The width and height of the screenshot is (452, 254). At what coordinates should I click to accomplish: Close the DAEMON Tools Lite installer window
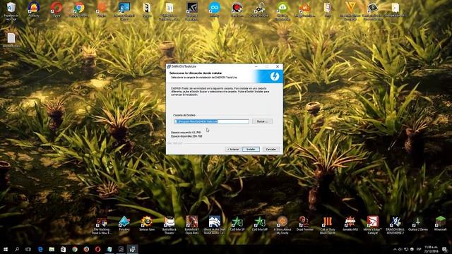[x=278, y=66]
